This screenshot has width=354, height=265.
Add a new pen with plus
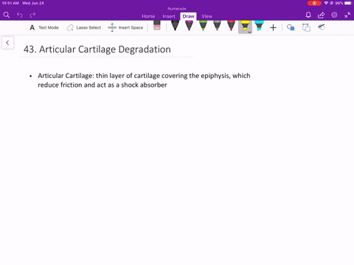point(273,27)
